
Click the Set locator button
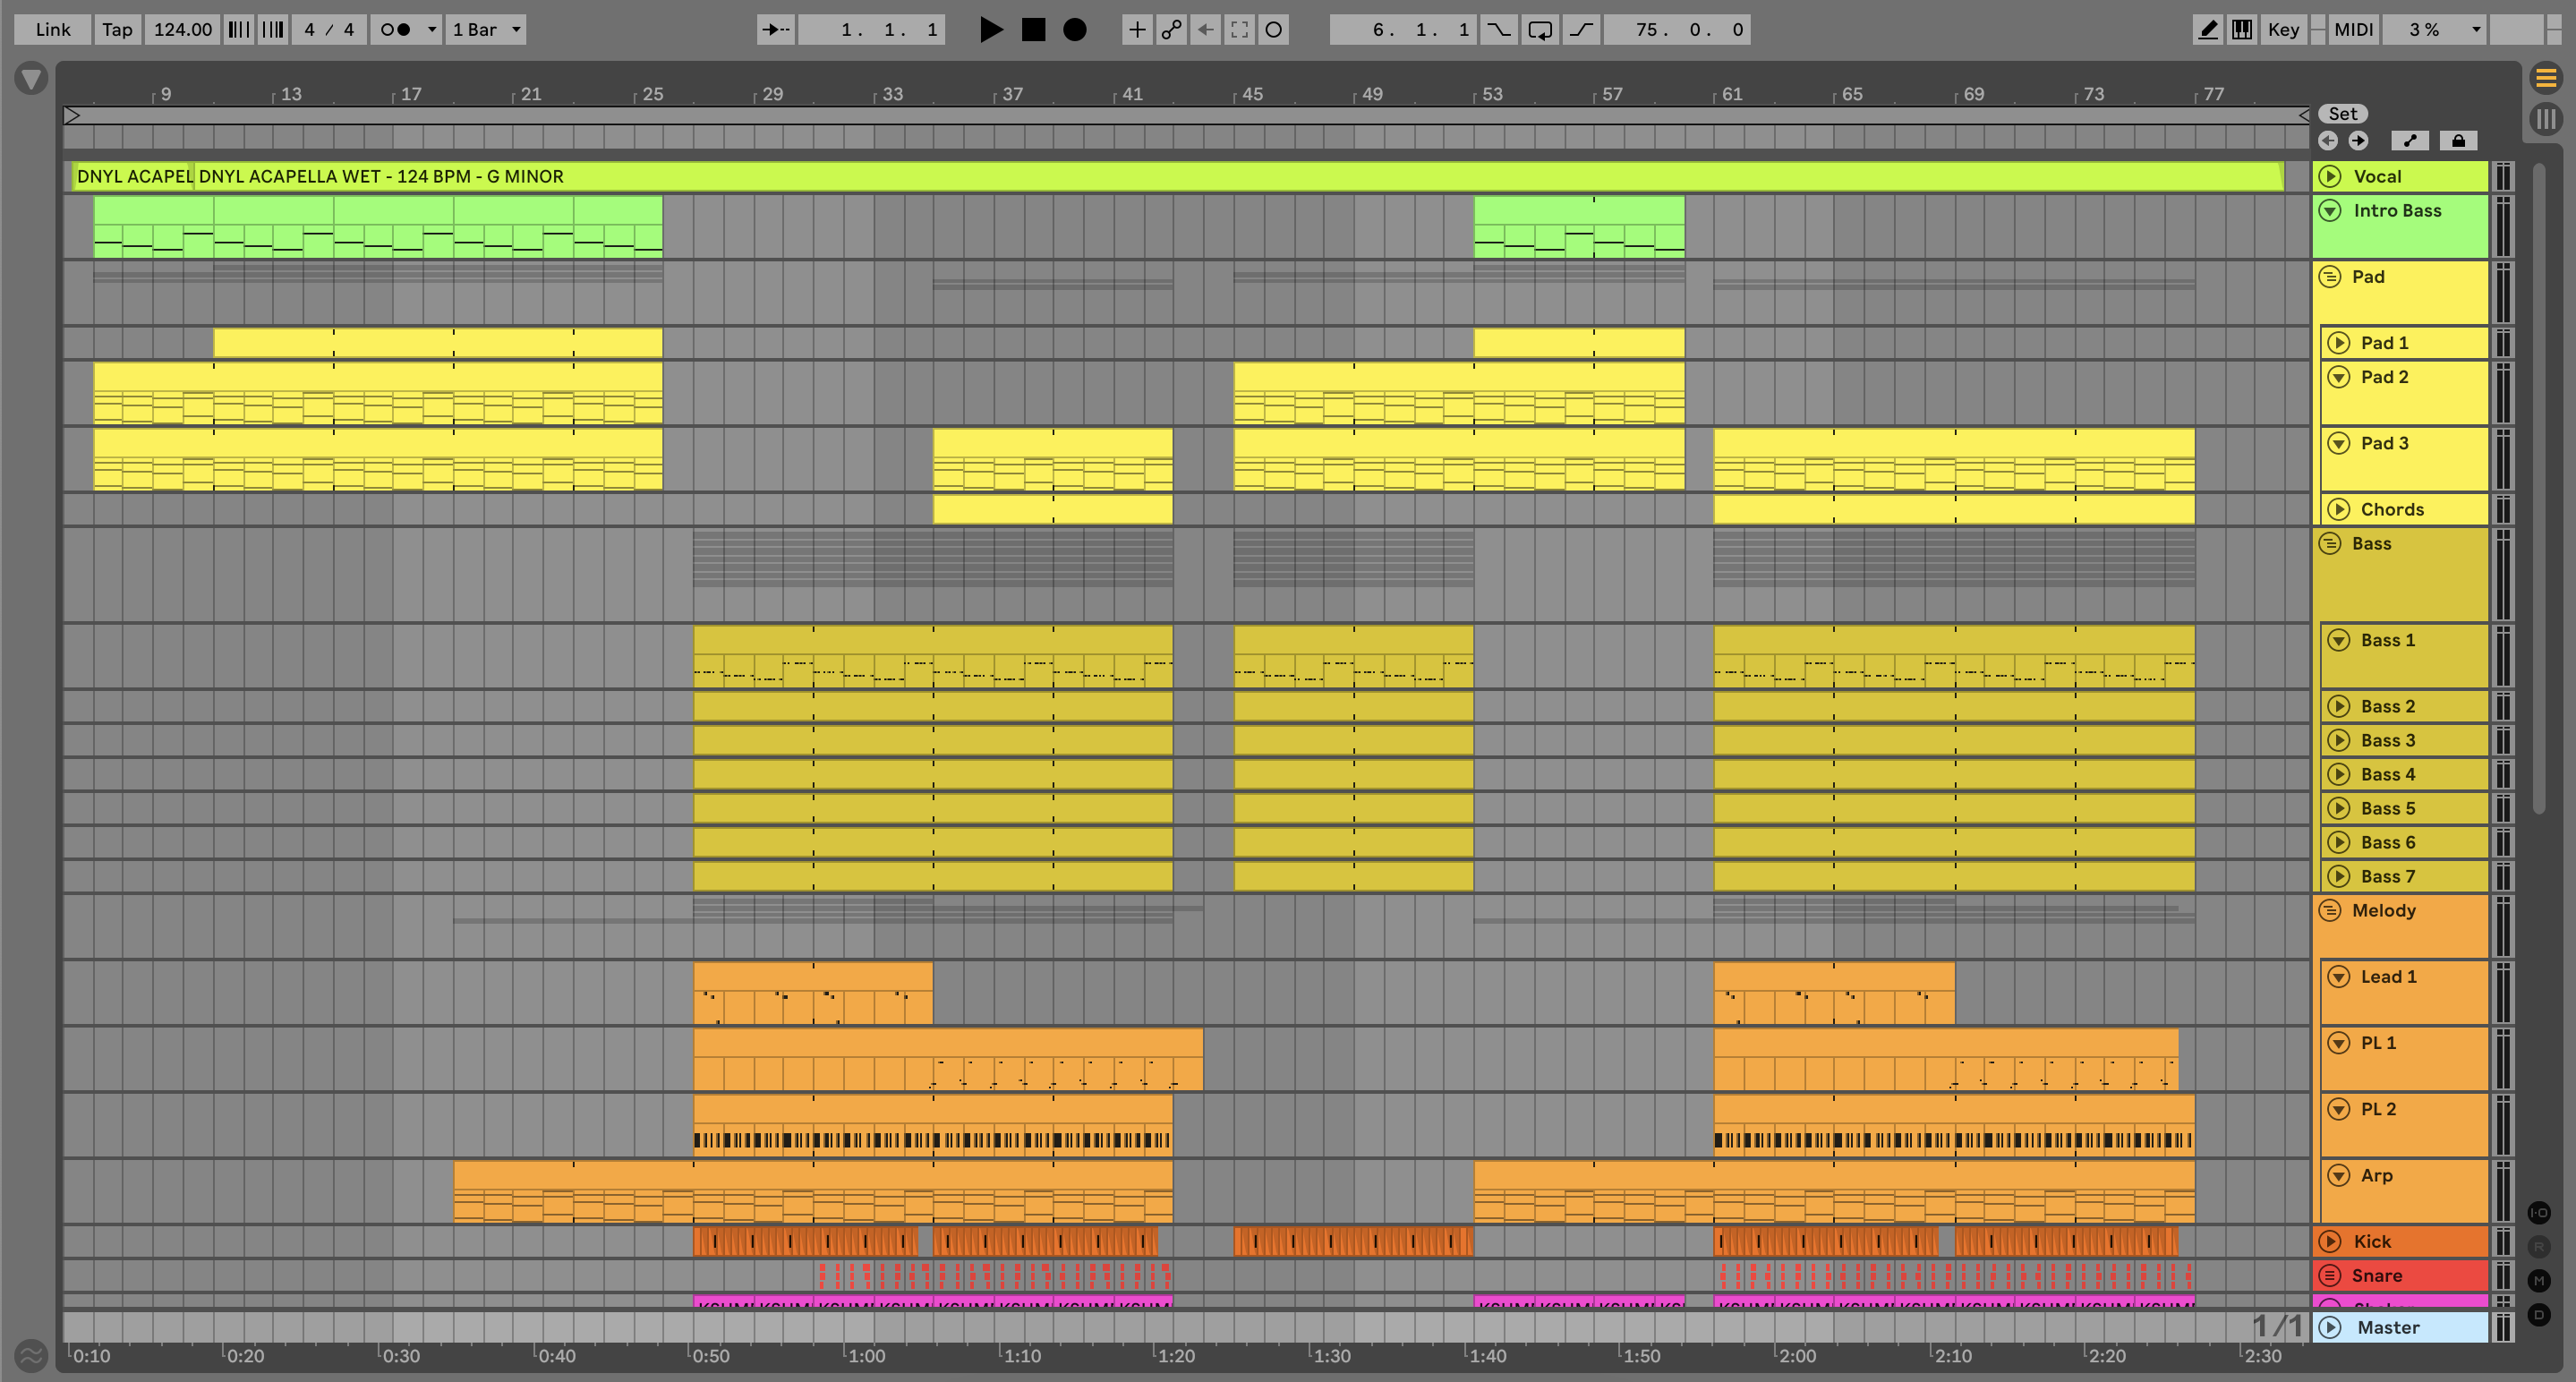click(2342, 114)
